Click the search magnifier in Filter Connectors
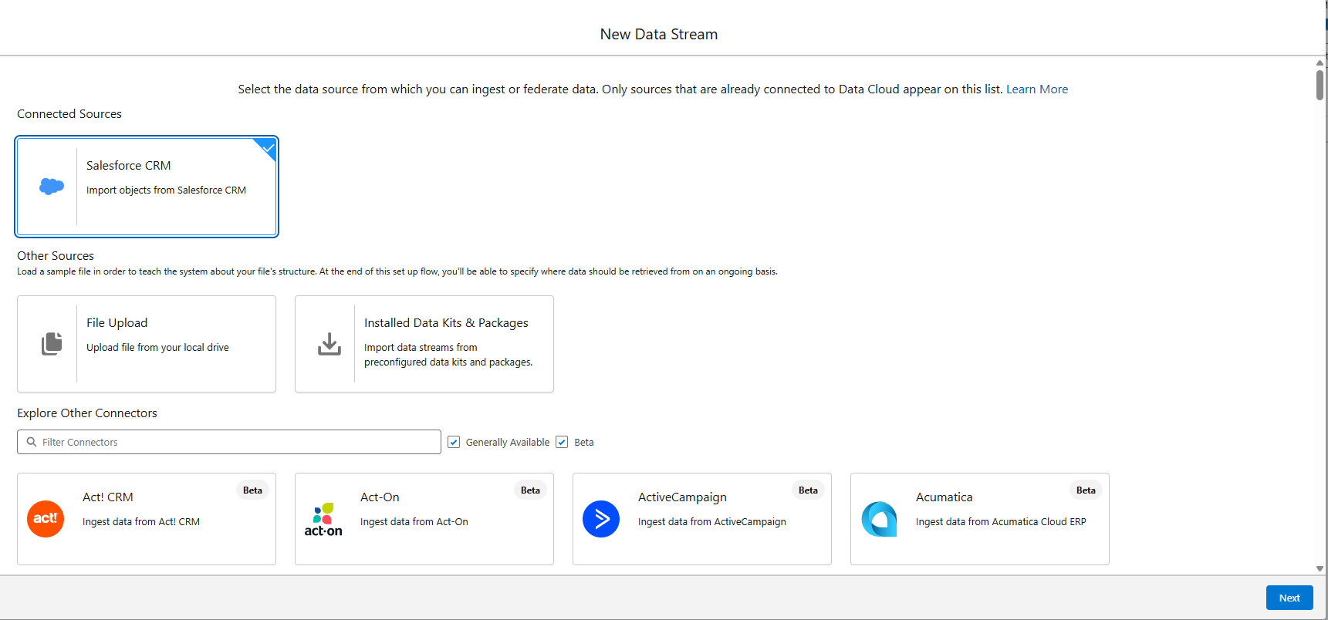The height and width of the screenshot is (620, 1328). 32,442
